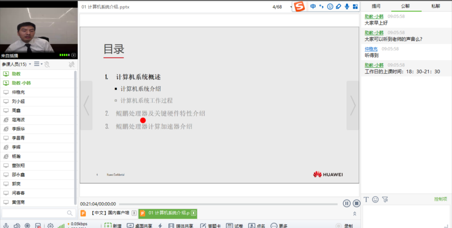This screenshot has height=228, width=452.
Task: Open emoji picker in chat toolbar
Action: [x=375, y=200]
